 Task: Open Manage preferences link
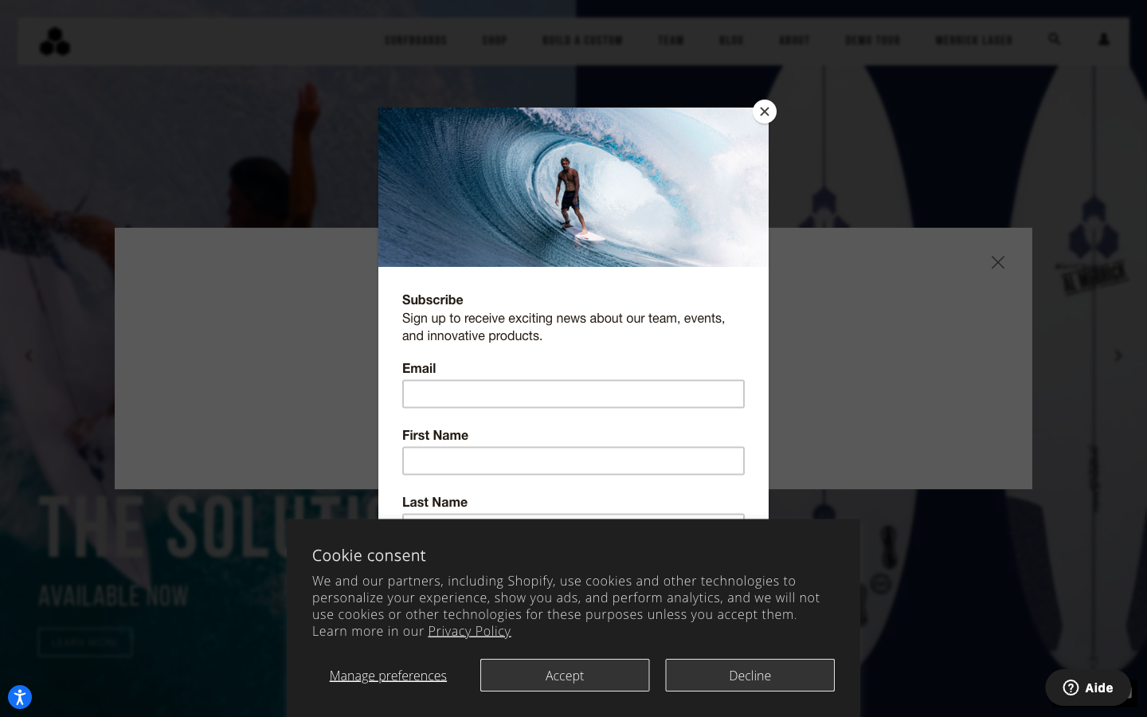[x=388, y=676]
